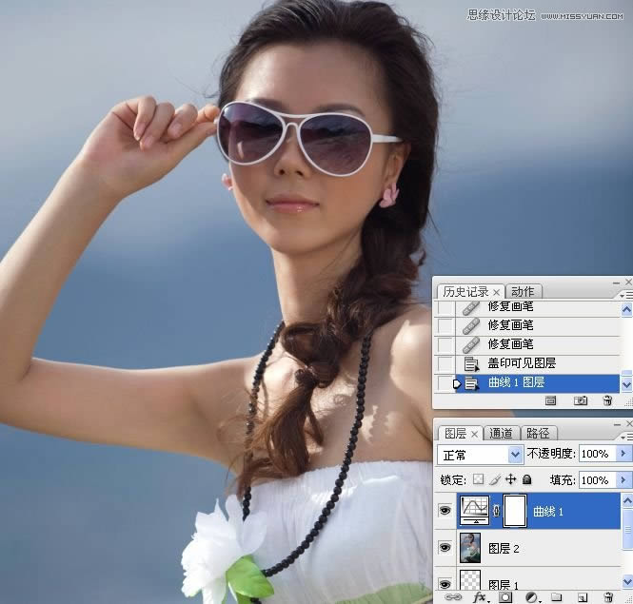This screenshot has width=633, height=604.
Task: Click the delete layer trash icon
Action: click(607, 597)
